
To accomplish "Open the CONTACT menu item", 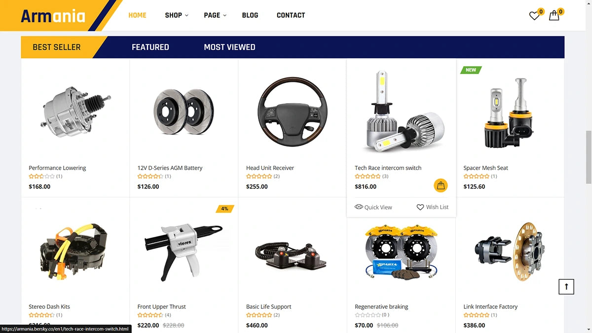I will [x=291, y=15].
